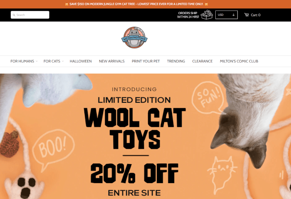This screenshot has width=291, height=199.
Task: Click the cat-in-box shipping icon
Action: 207,14
